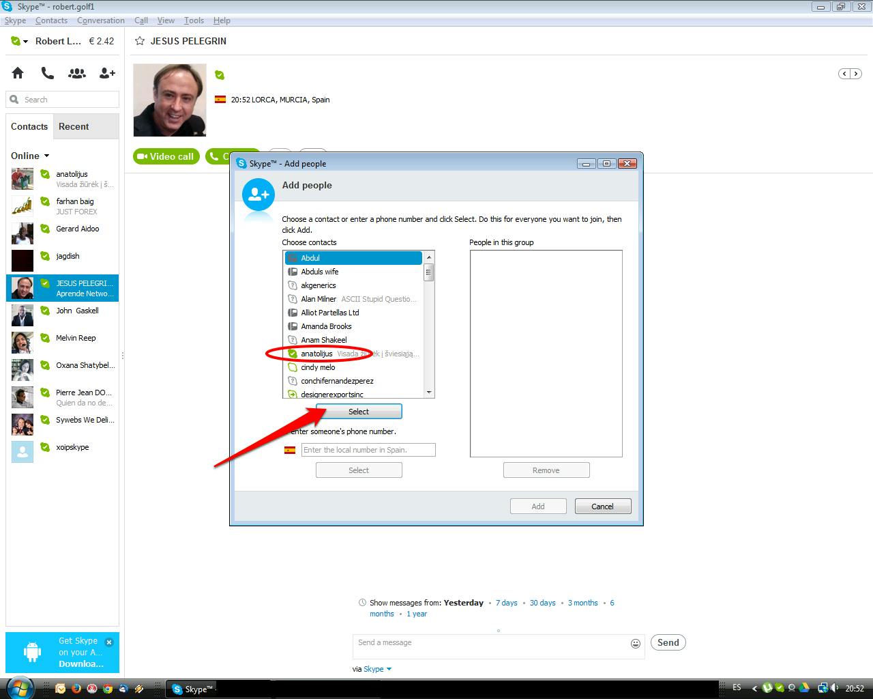The image size is (873, 699).
Task: Select Abduls wife in Choose contacts list
Action: point(353,272)
